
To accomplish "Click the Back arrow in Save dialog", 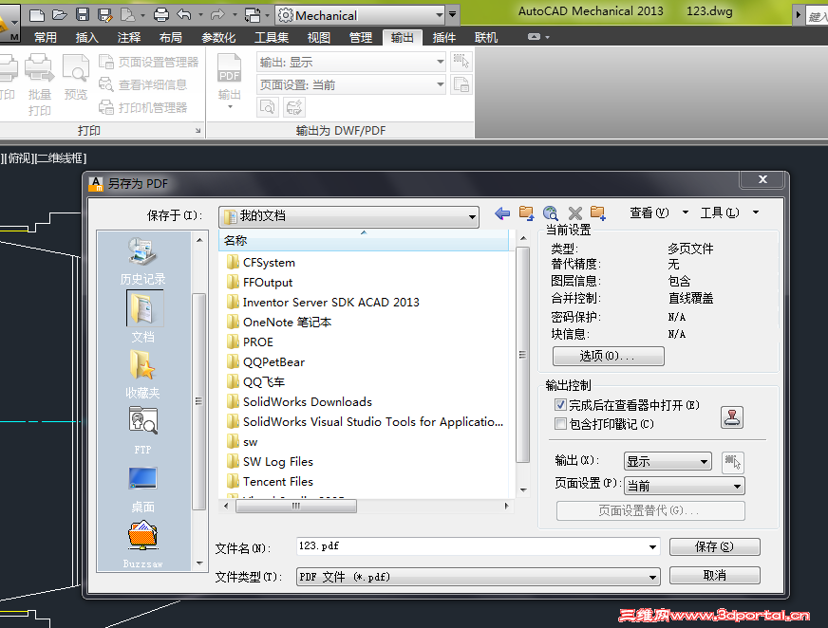I will pyautogui.click(x=502, y=213).
